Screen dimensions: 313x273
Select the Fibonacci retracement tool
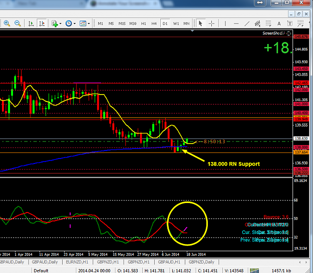[268, 23]
